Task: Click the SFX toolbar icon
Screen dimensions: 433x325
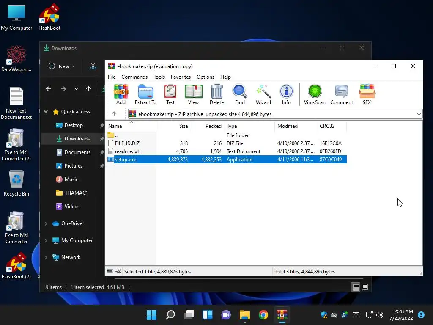Action: click(x=367, y=94)
